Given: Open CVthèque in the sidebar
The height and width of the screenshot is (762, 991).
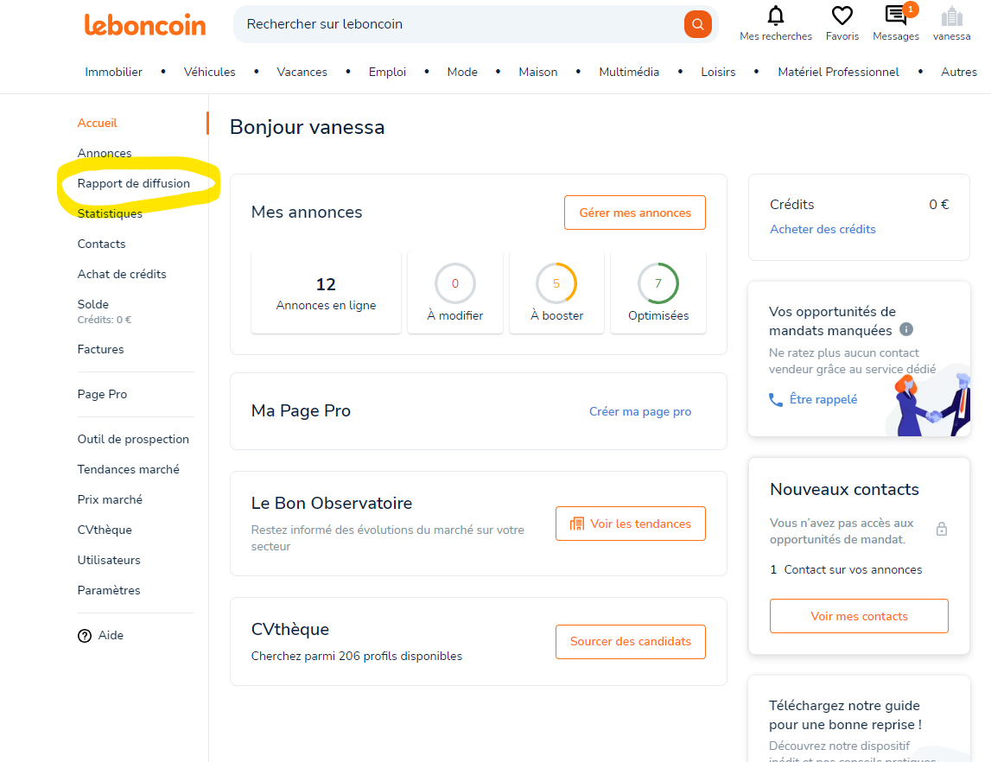Looking at the screenshot, I should [x=105, y=530].
